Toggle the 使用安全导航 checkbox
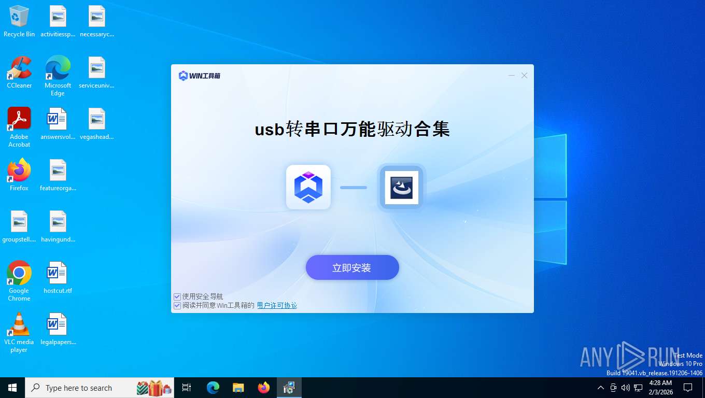Viewport: 705px width, 398px height. point(177,297)
